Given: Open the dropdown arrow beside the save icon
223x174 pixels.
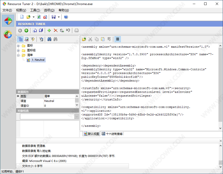Looking at the screenshot, I should click(59, 17).
